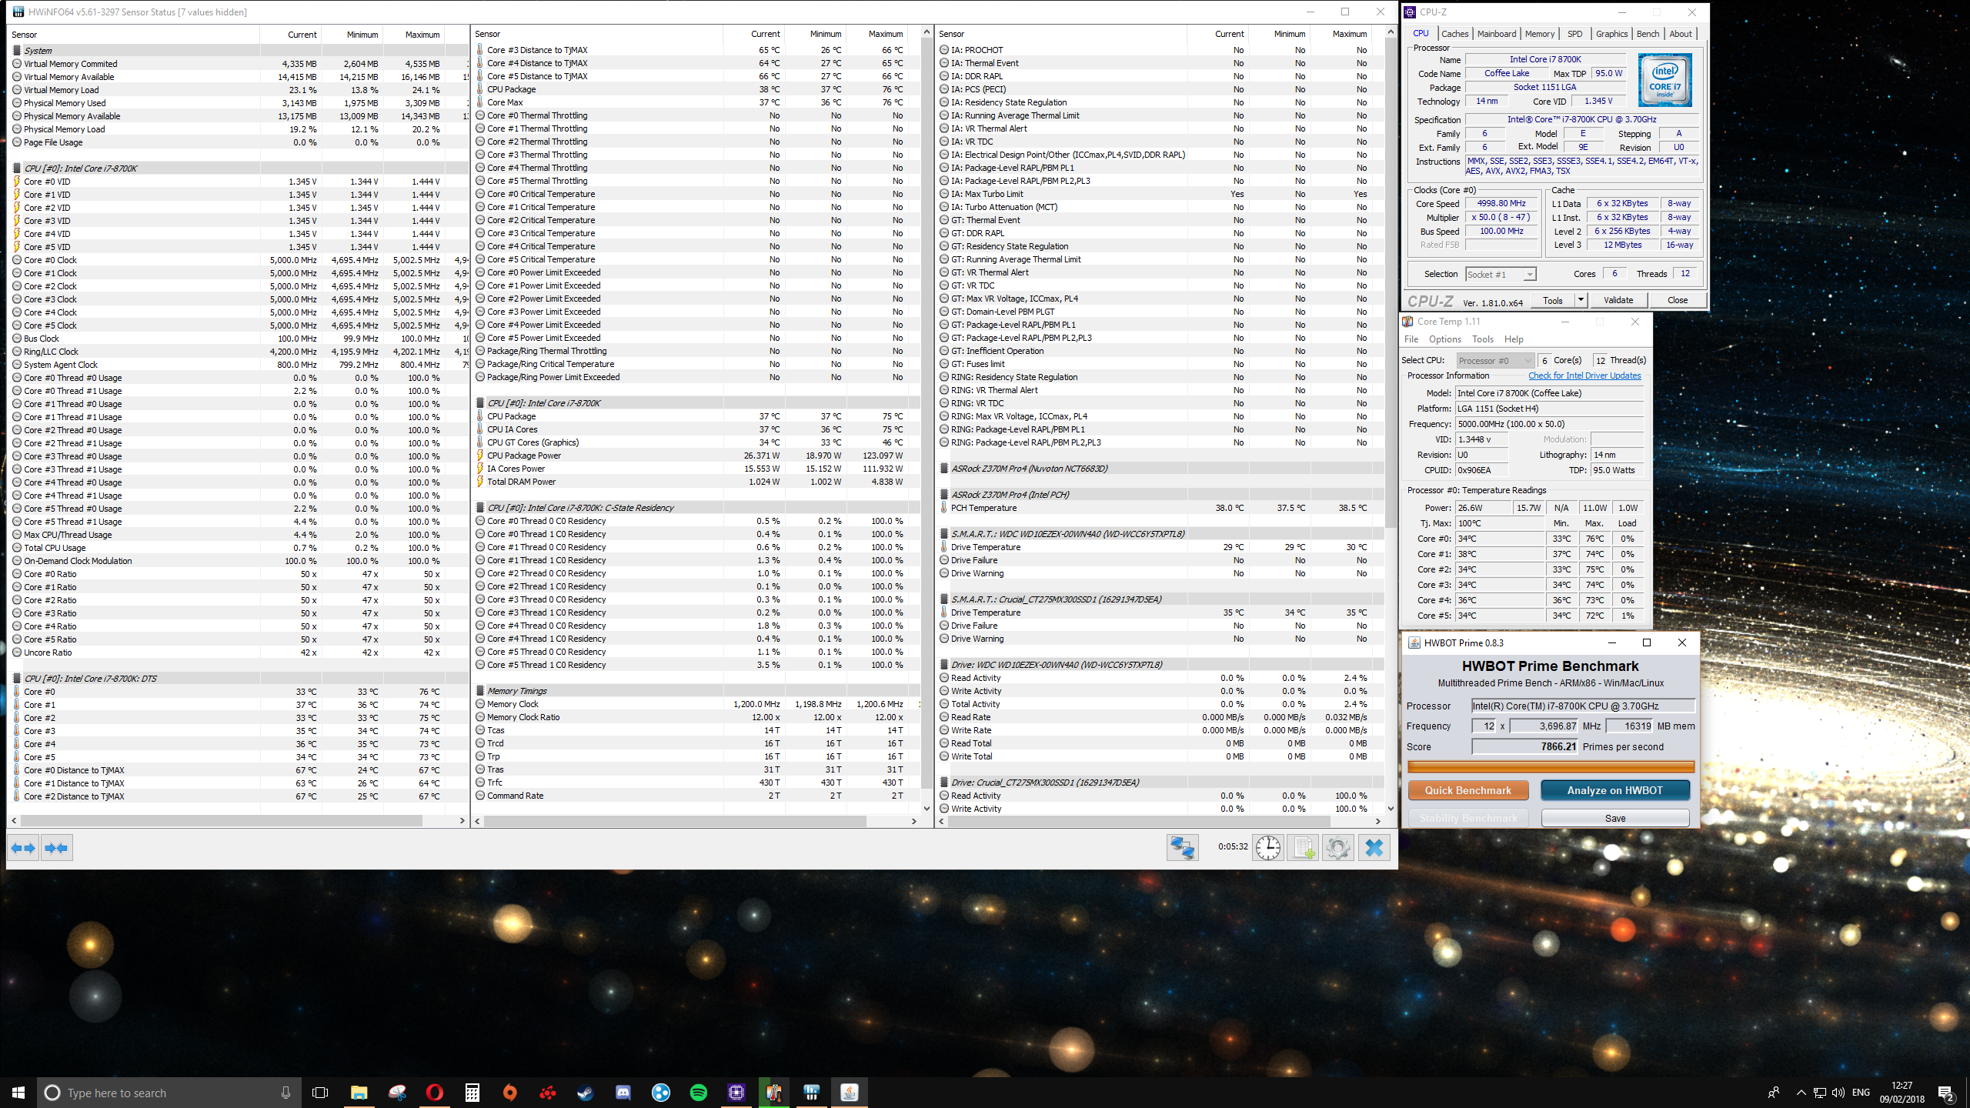Viewport: 1970px width, 1108px height.
Task: Switch to Graphics tab in CPU-Z
Action: [x=1611, y=34]
